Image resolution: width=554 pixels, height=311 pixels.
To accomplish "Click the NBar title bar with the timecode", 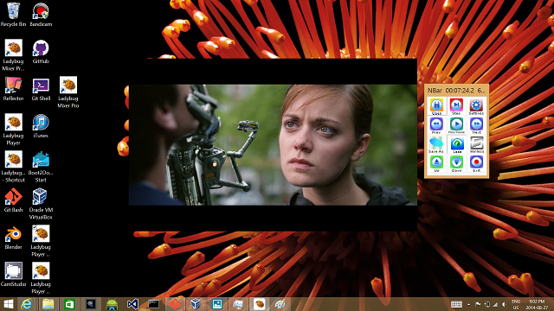I will click(x=456, y=90).
